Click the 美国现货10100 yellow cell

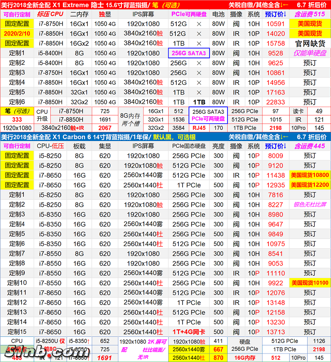310,283
